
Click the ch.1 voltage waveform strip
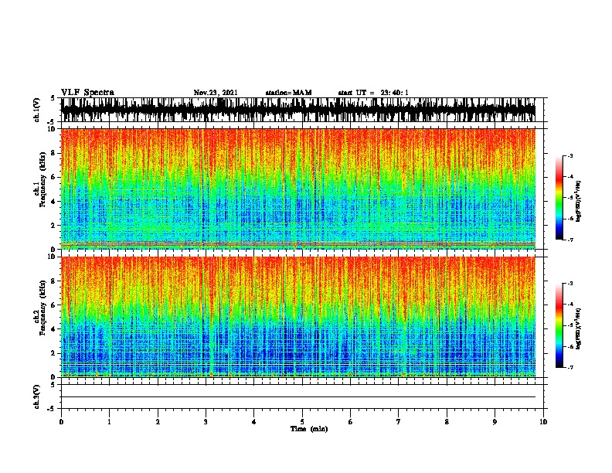point(298,110)
